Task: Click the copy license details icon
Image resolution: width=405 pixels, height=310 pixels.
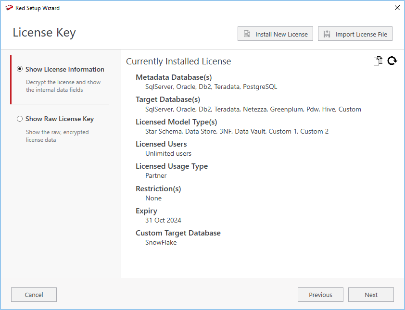Action: click(378, 61)
